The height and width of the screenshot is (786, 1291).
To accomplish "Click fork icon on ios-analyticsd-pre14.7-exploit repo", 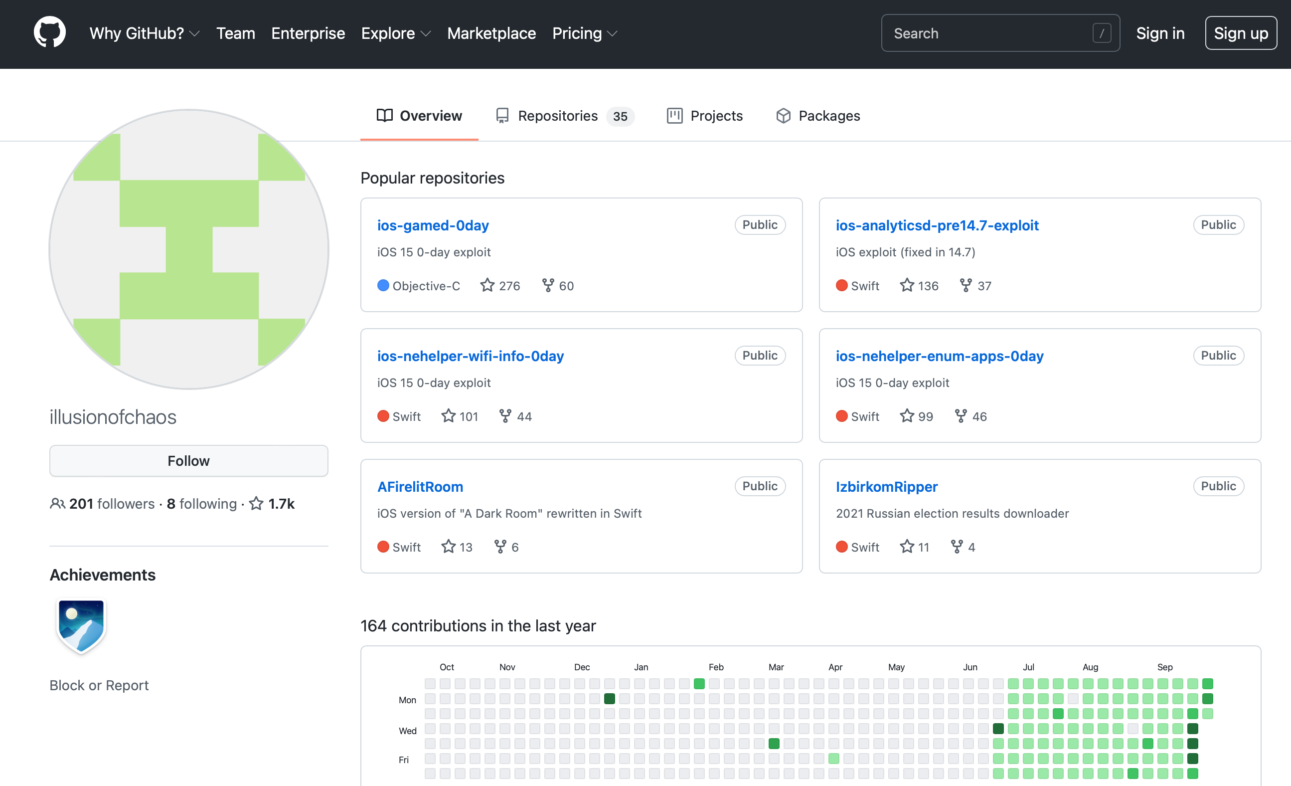I will tap(965, 285).
